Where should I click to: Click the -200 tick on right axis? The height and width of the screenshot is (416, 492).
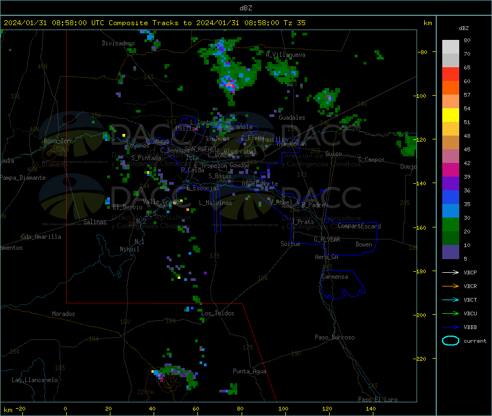point(419,315)
